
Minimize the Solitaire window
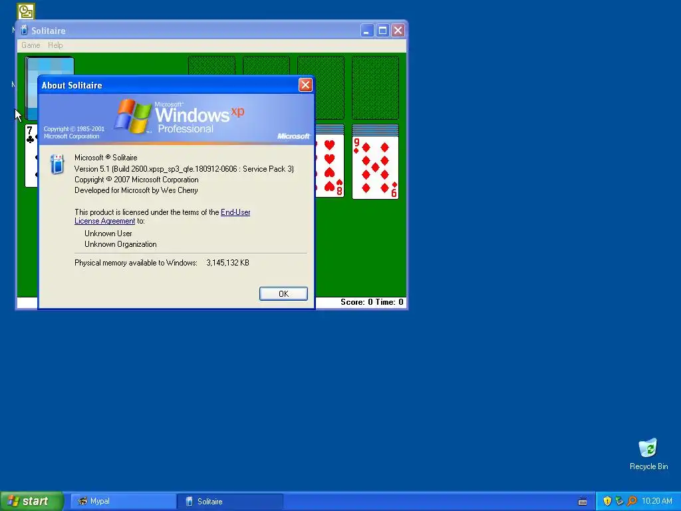pos(367,31)
